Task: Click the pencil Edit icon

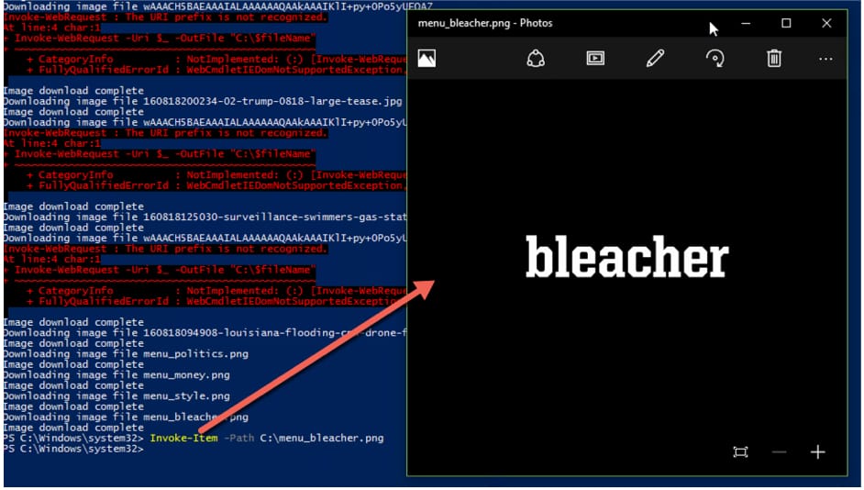Action: (x=655, y=59)
